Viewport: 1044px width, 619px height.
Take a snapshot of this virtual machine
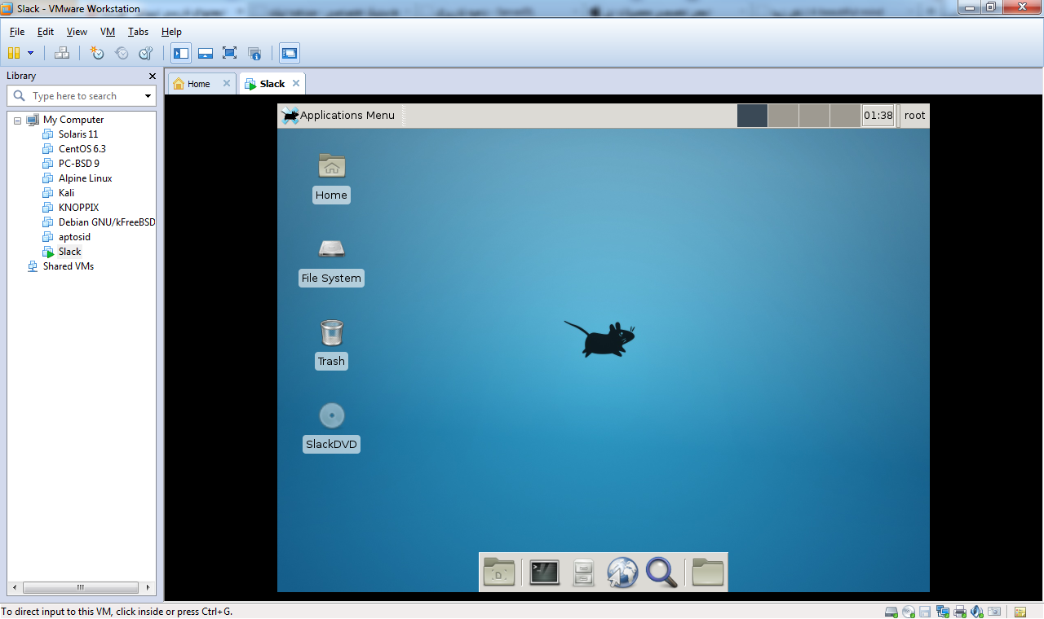tap(97, 54)
